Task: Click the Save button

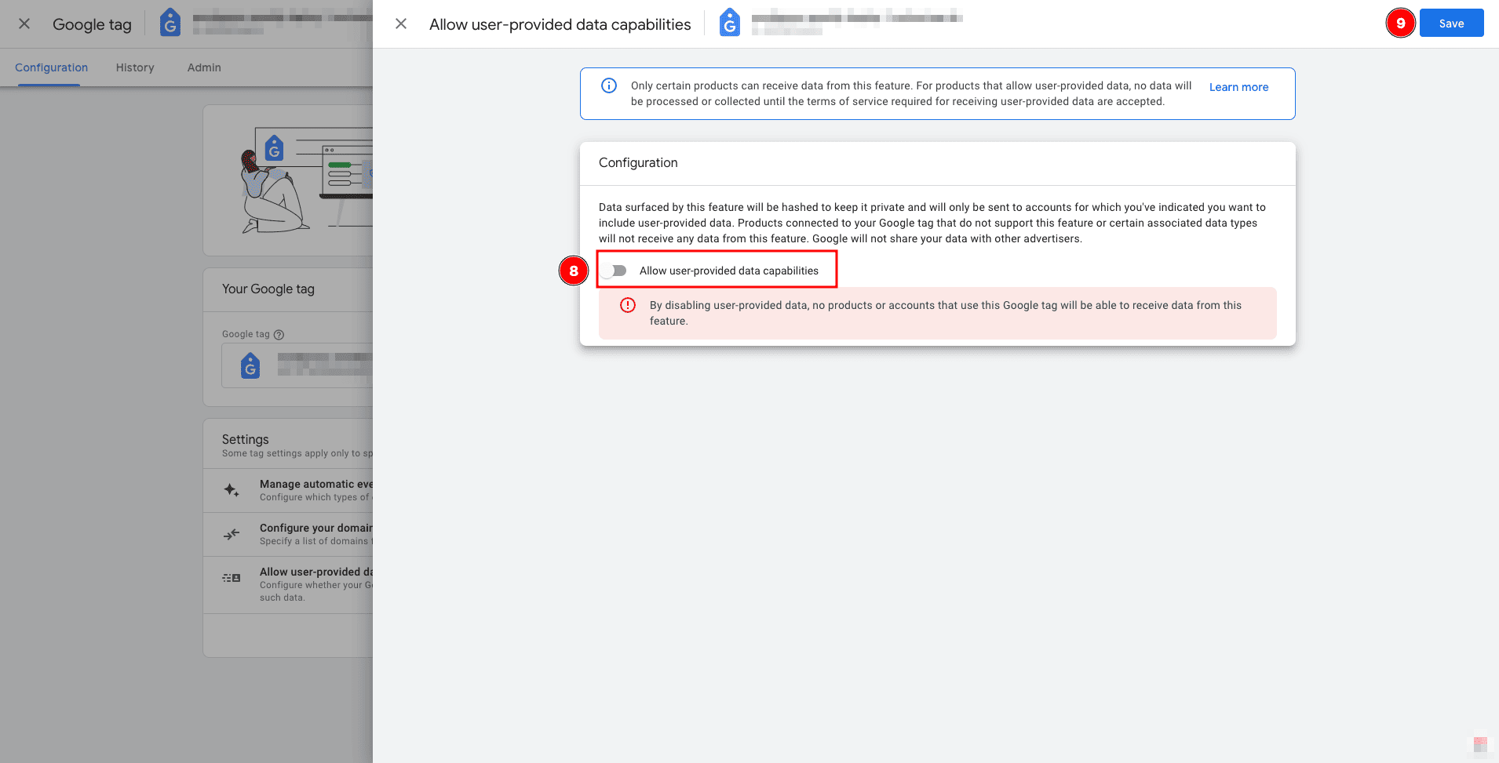Action: click(x=1450, y=24)
